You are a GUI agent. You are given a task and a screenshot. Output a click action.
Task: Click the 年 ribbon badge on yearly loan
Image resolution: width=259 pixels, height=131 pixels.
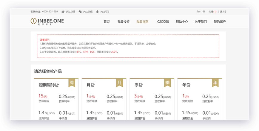pos(215,83)
